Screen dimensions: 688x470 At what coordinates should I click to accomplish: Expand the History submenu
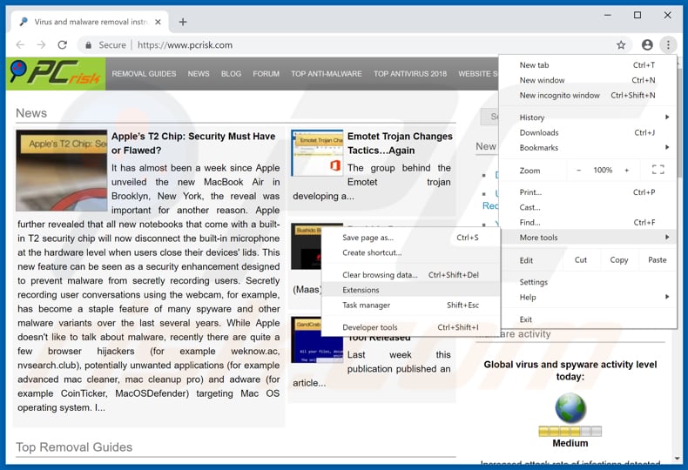tap(588, 117)
